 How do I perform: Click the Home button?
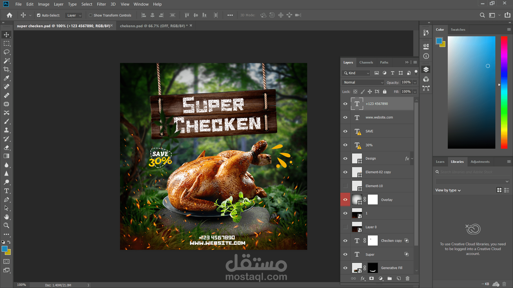[x=9, y=15]
